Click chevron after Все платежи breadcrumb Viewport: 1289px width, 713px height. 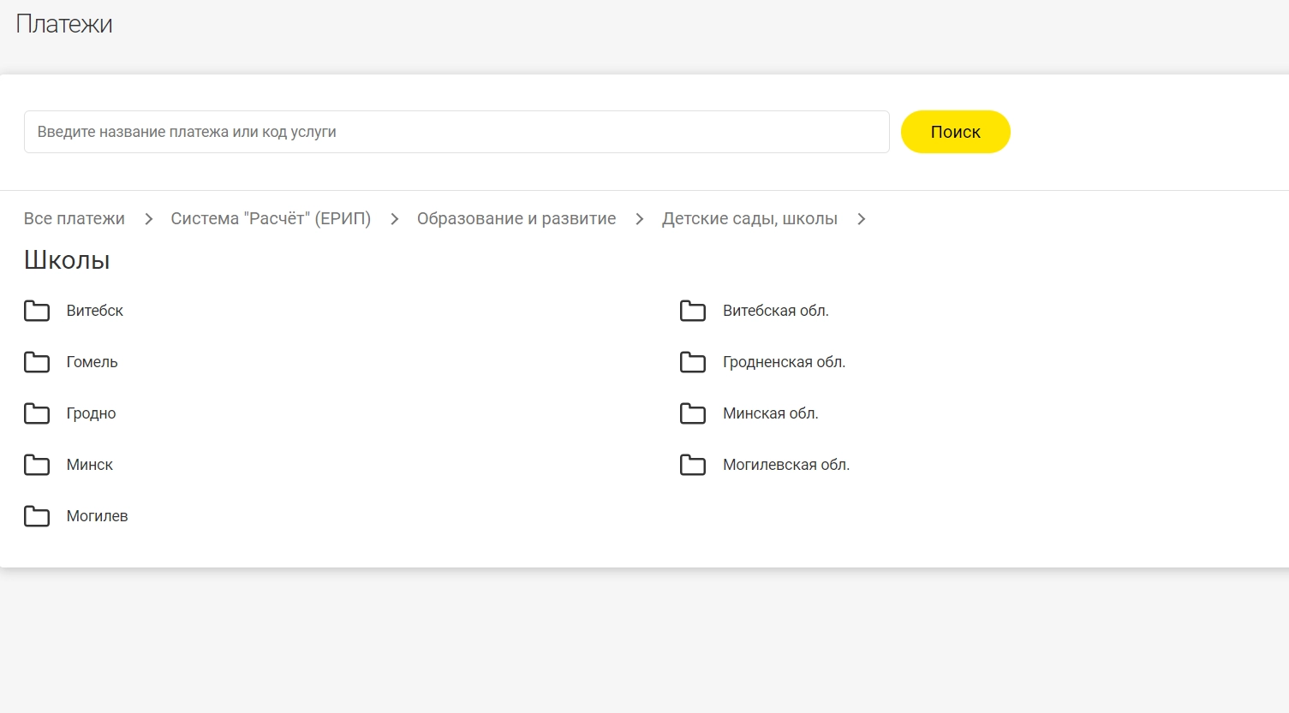point(148,219)
